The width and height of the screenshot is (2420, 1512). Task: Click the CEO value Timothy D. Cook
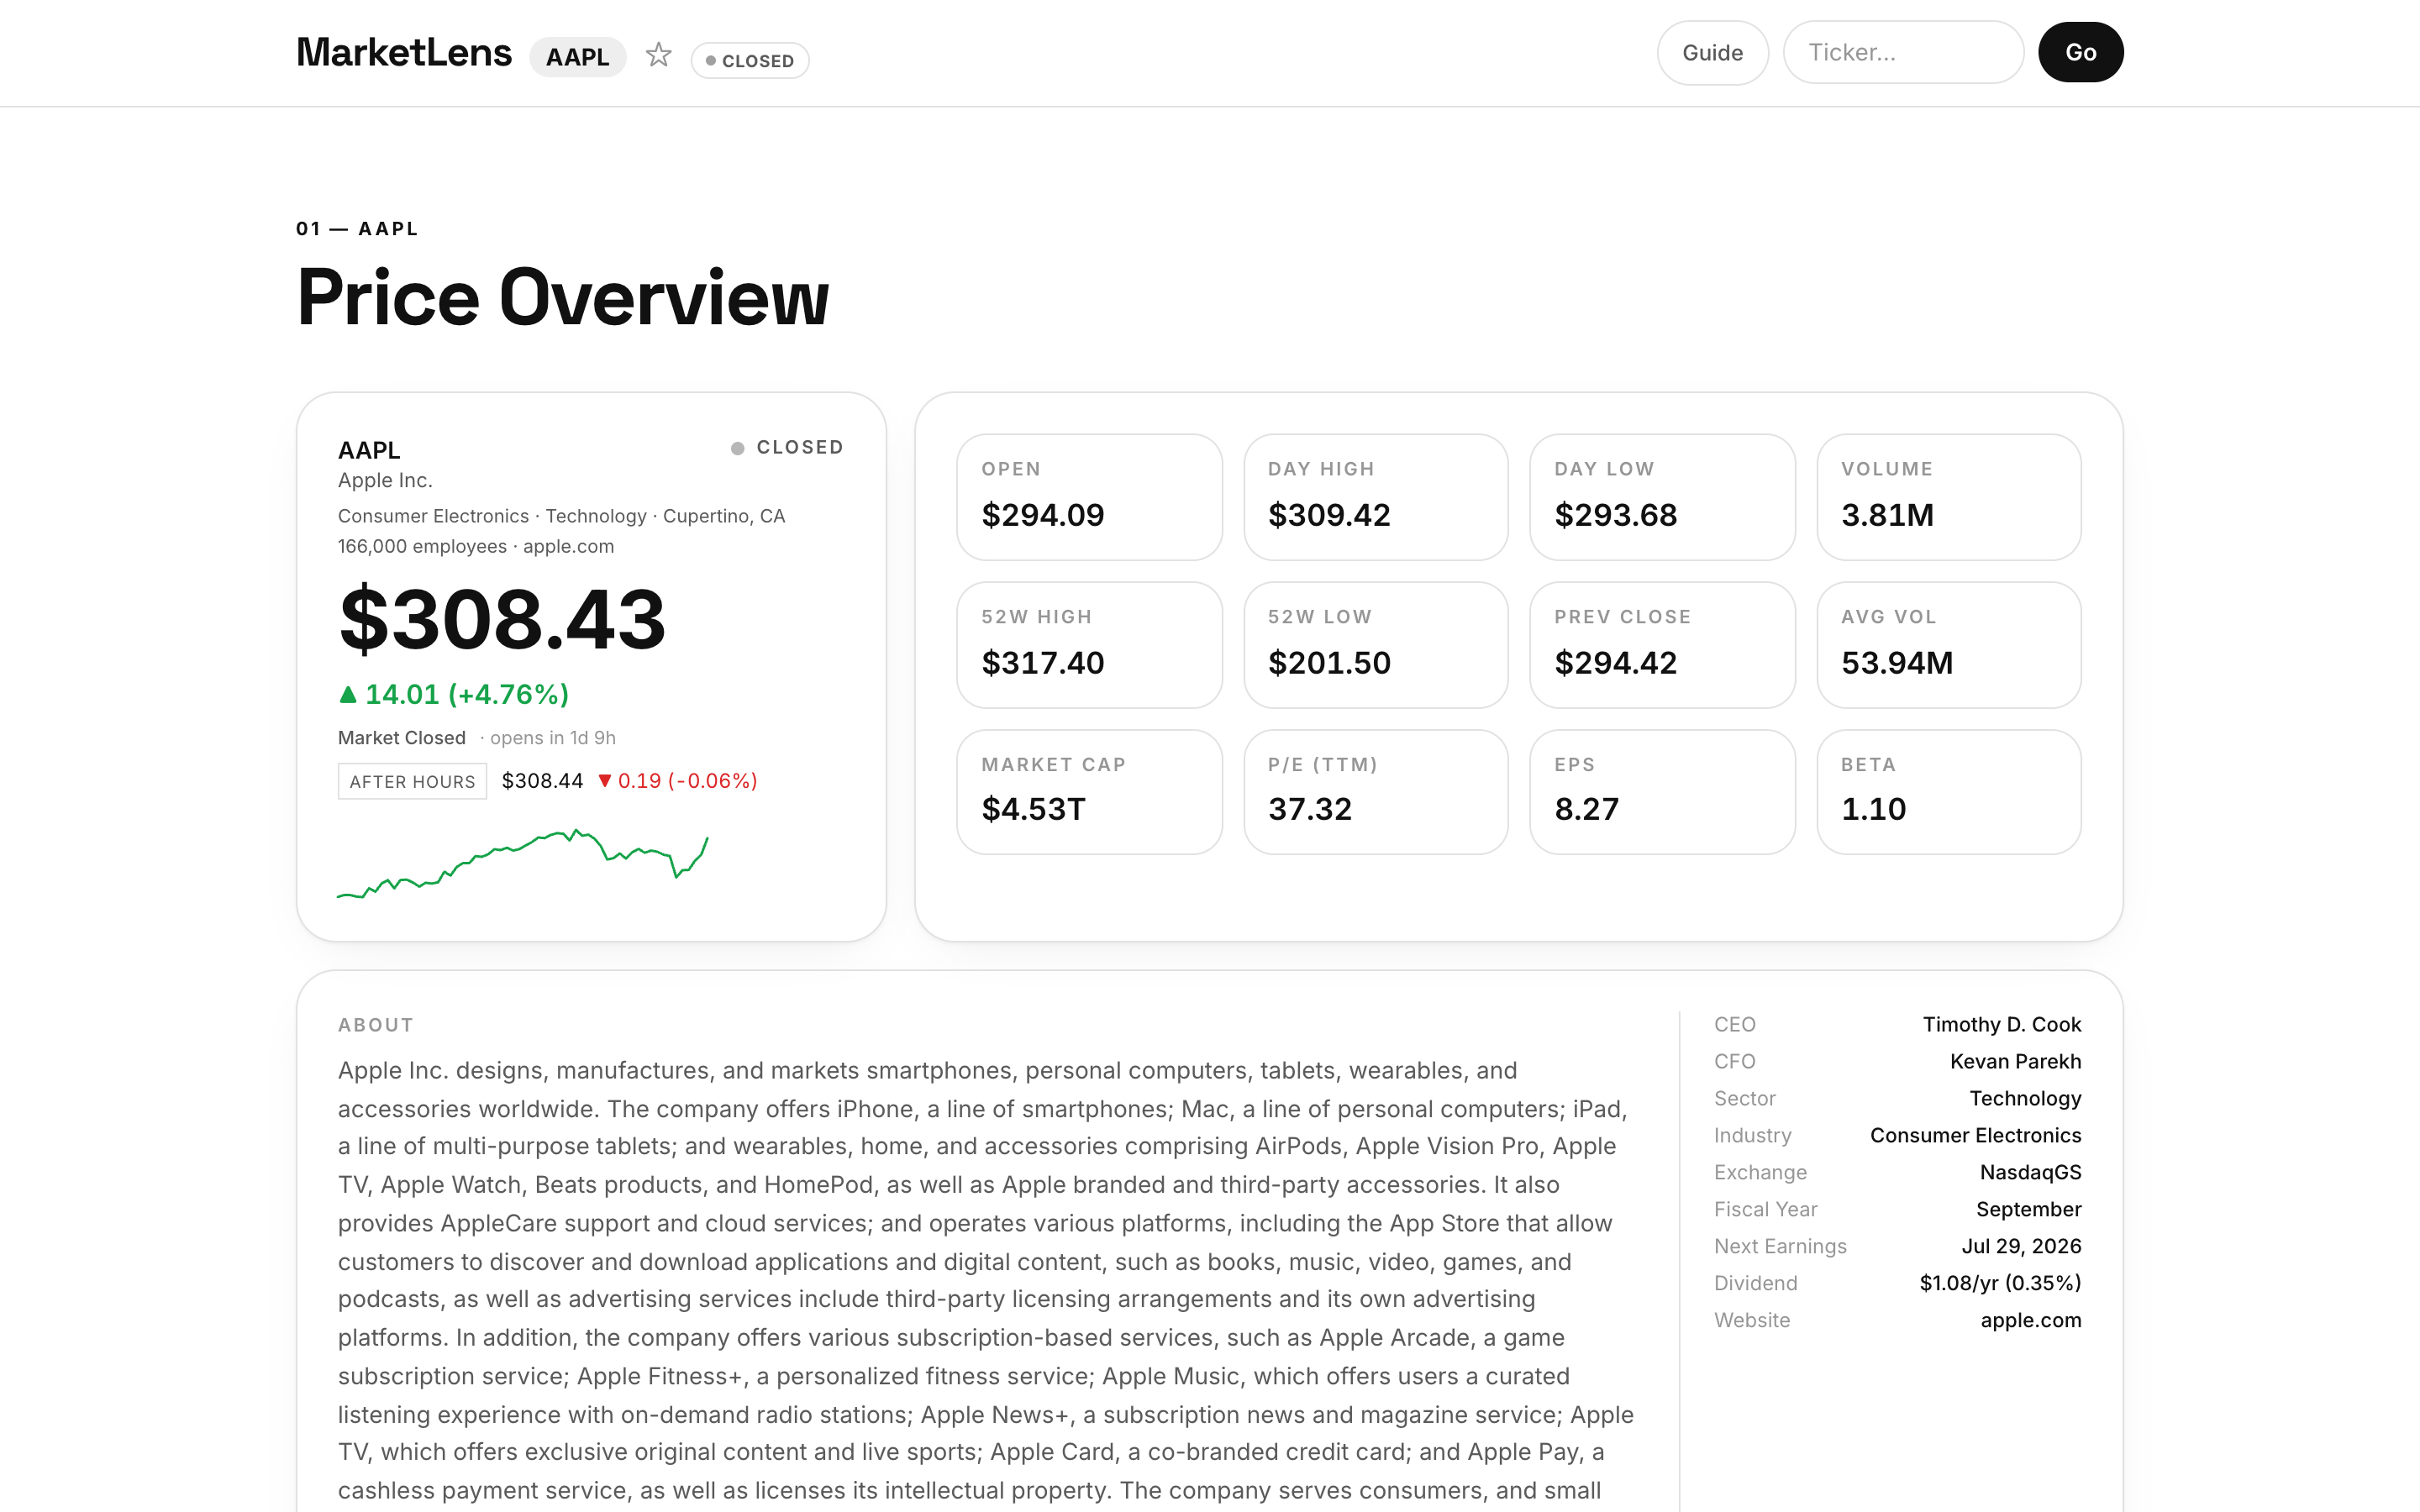2001,1025
